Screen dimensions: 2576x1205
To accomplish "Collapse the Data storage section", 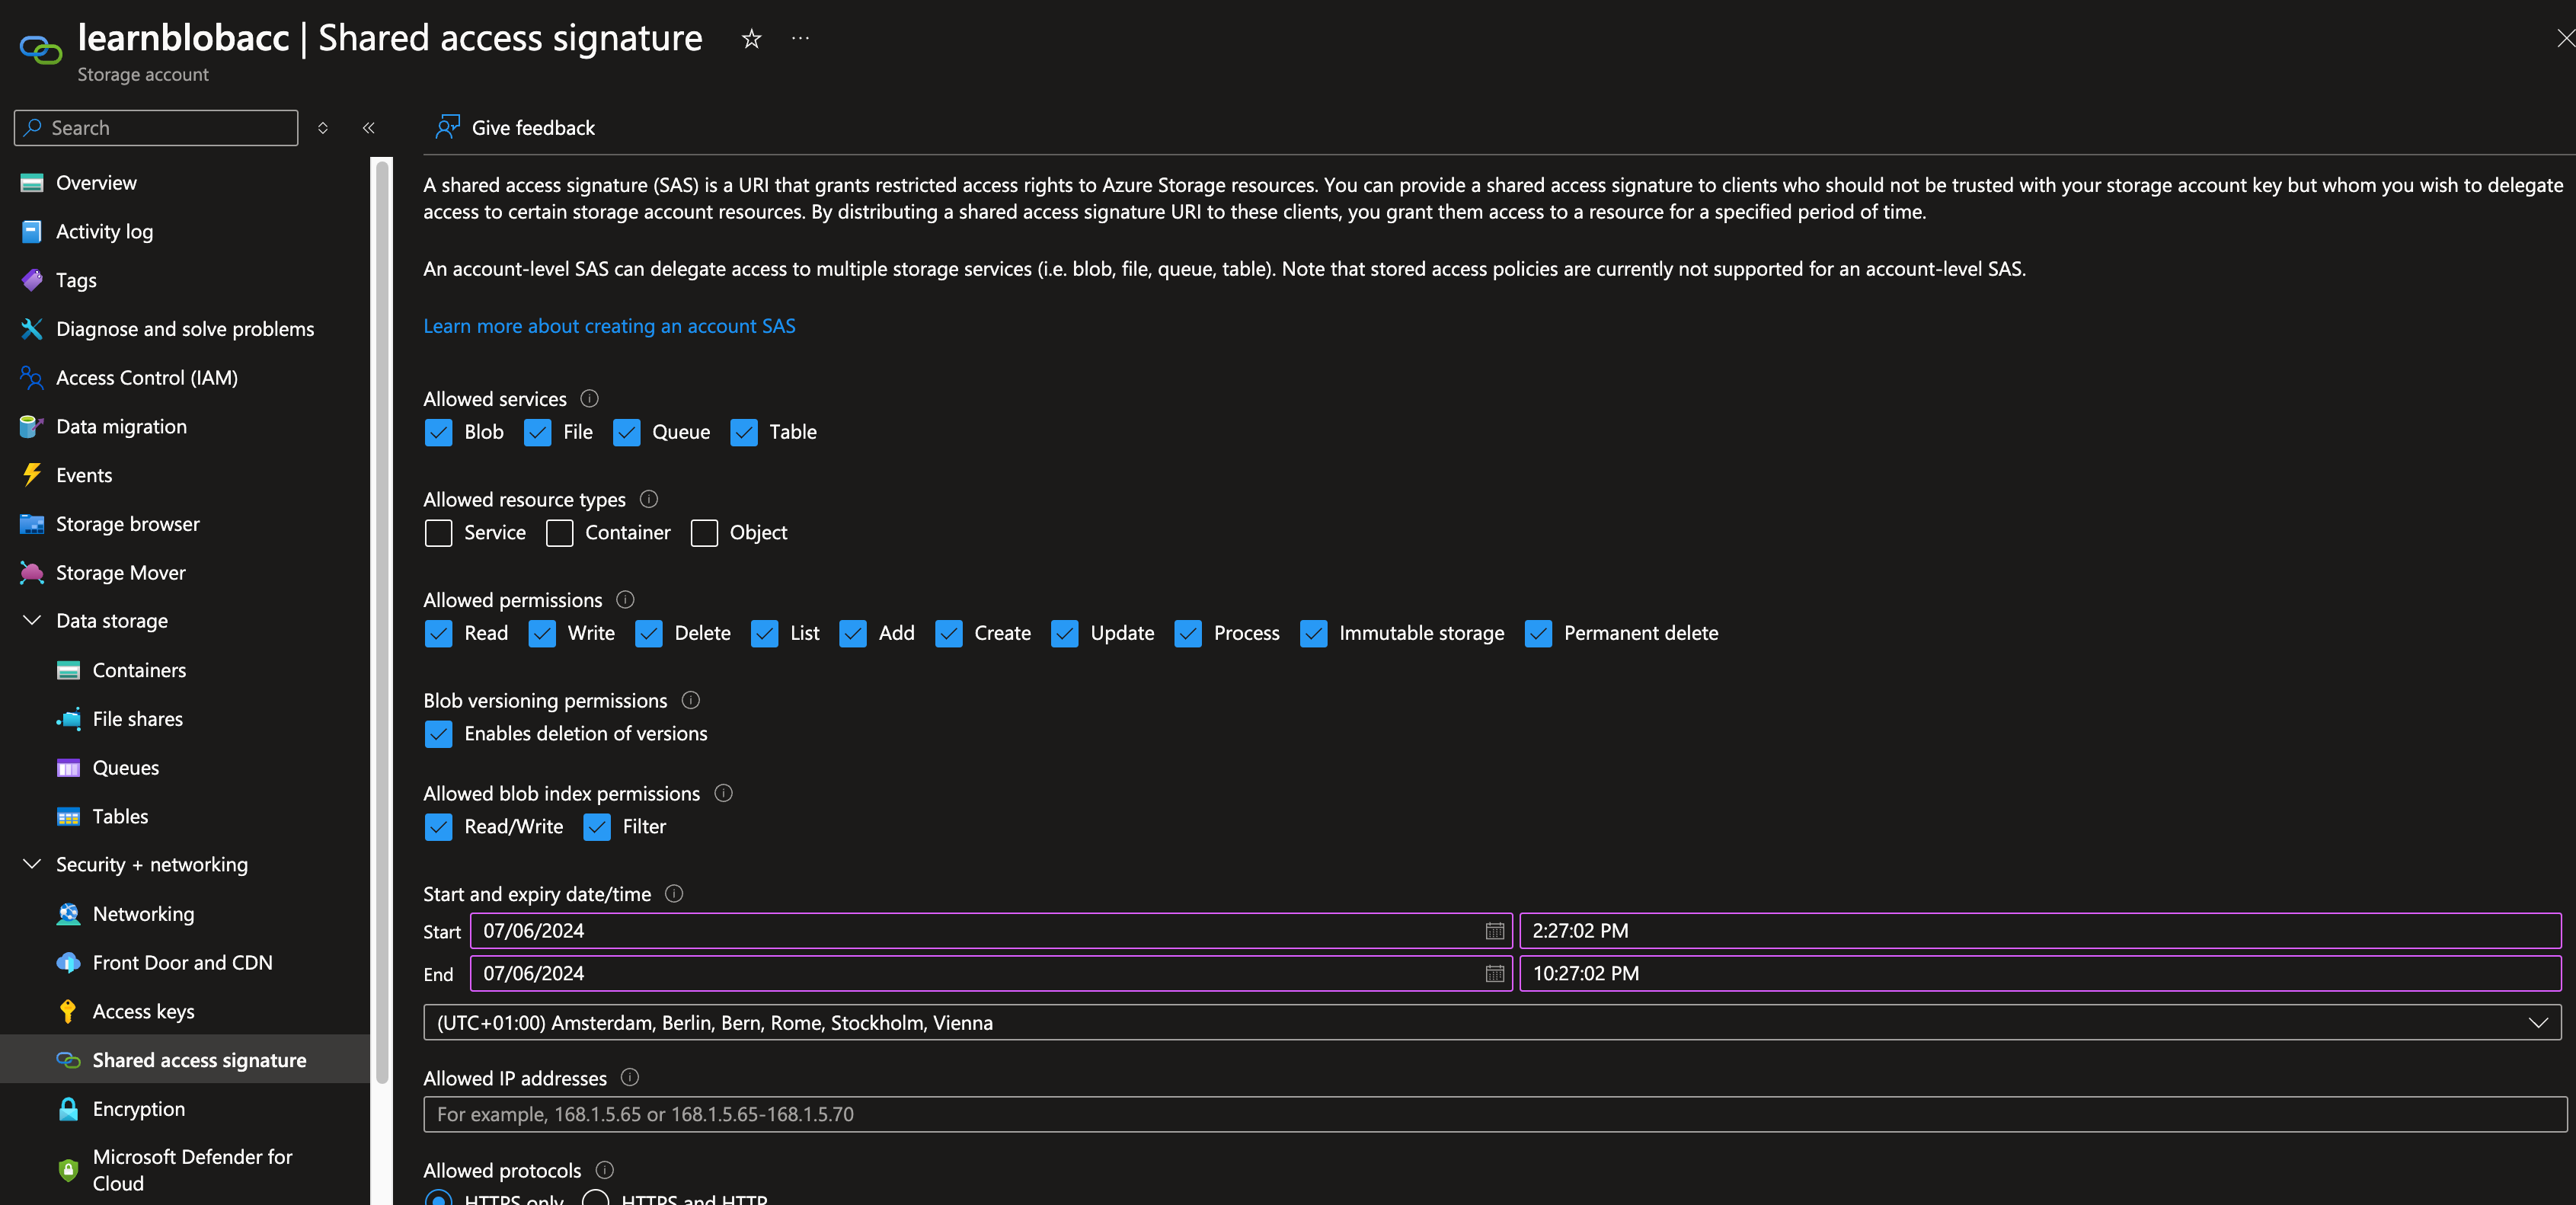I will tap(32, 621).
